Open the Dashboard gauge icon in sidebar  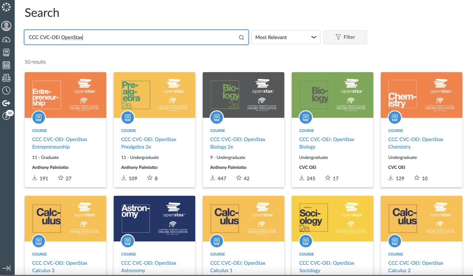[7, 39]
